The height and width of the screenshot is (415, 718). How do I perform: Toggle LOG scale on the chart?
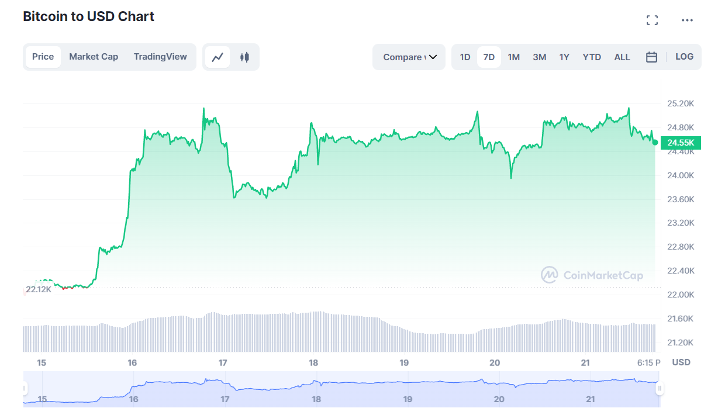coord(684,57)
